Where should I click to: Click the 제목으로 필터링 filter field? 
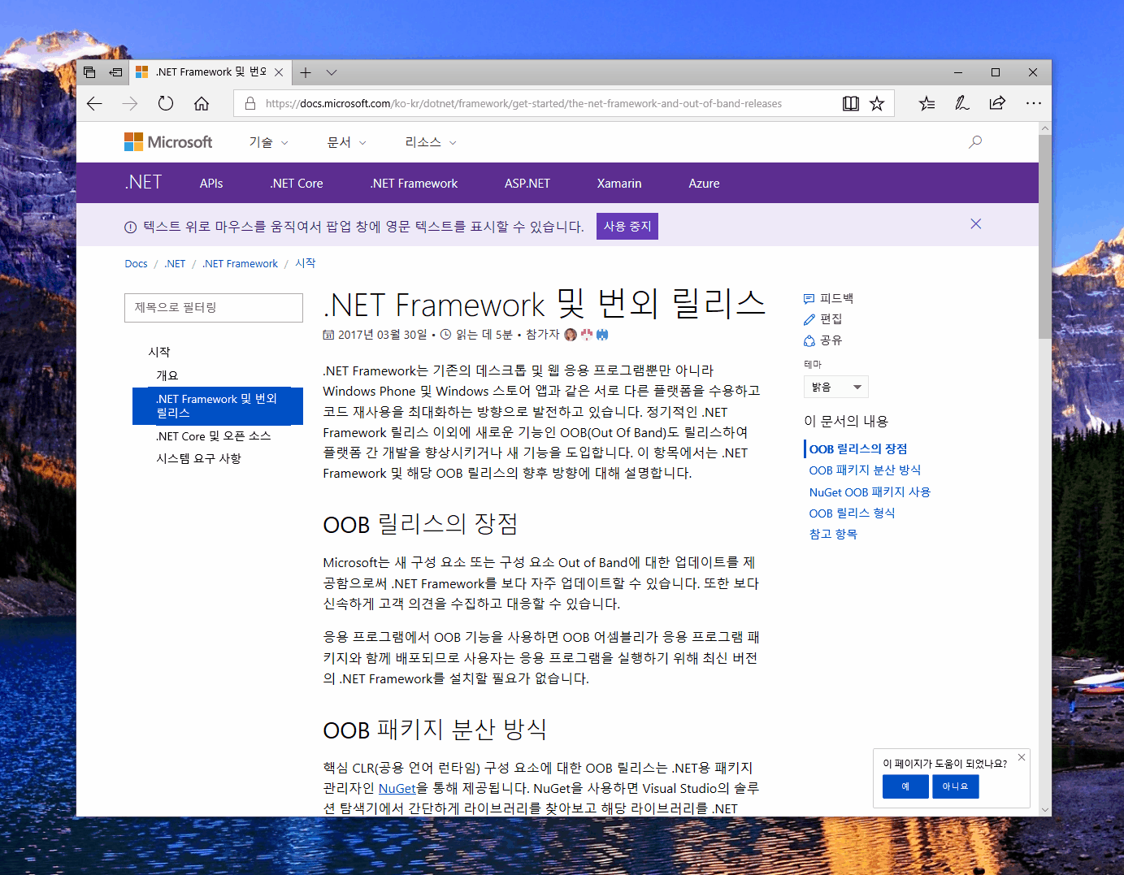[x=213, y=308]
